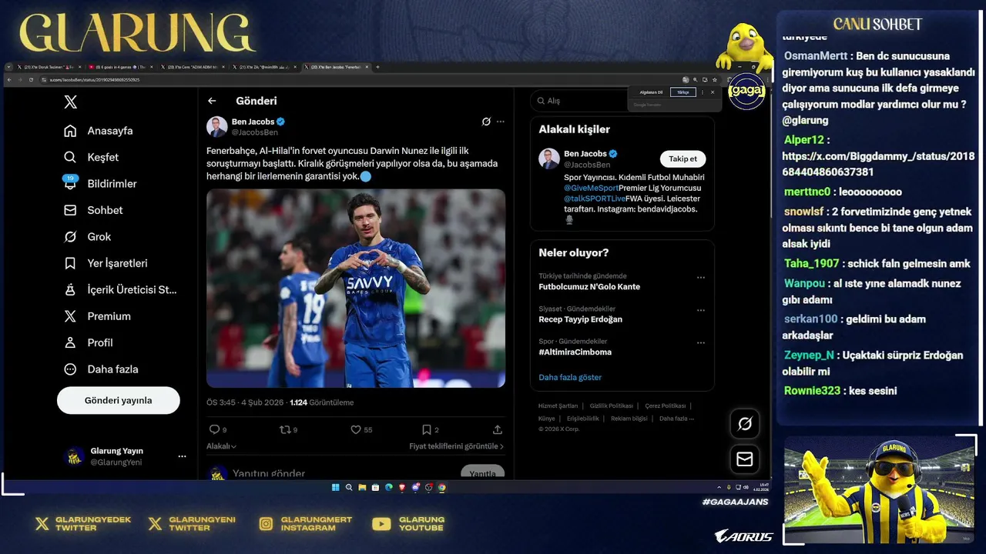Click the 1.124 Görüntüleme view count
Image resolution: width=986 pixels, height=554 pixels.
pyautogui.click(x=322, y=402)
